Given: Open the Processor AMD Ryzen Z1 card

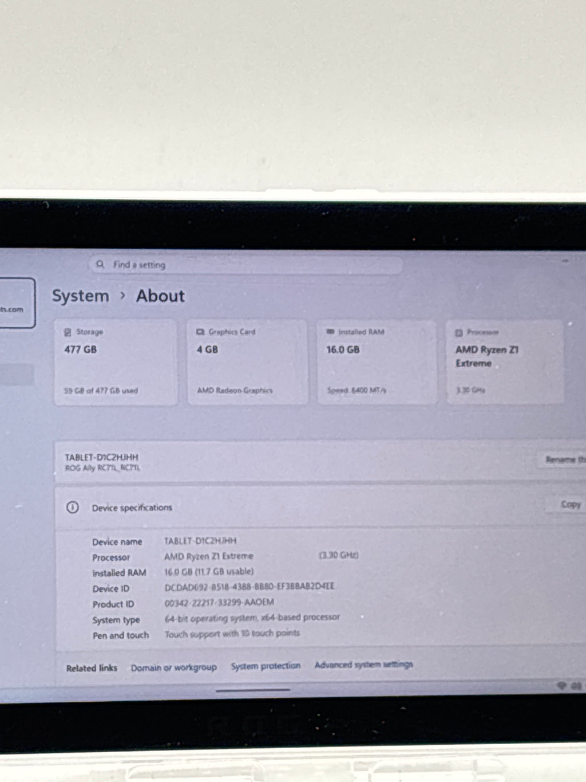Looking at the screenshot, I should (505, 363).
